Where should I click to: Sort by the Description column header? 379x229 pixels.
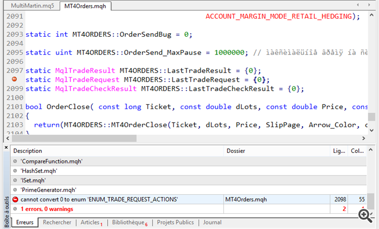(117, 151)
